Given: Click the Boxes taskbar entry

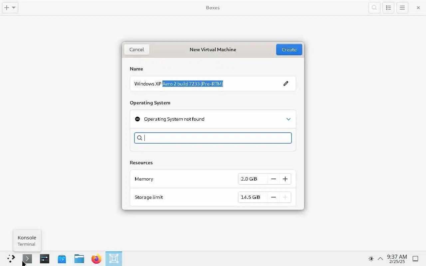Looking at the screenshot, I should click(x=114, y=259).
